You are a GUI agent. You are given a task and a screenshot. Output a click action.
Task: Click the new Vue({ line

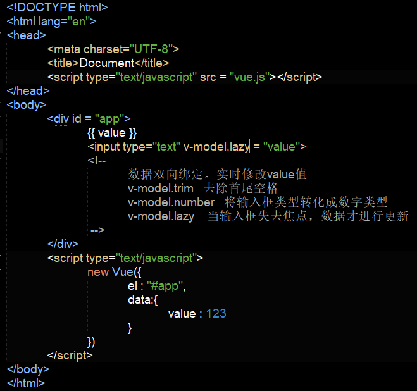115,272
